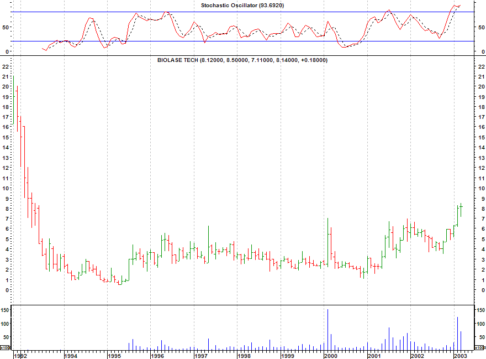Image resolution: width=486 pixels, height=359 pixels.
Task: Click the x100 volume scale tag on left
Action: (x=5, y=347)
